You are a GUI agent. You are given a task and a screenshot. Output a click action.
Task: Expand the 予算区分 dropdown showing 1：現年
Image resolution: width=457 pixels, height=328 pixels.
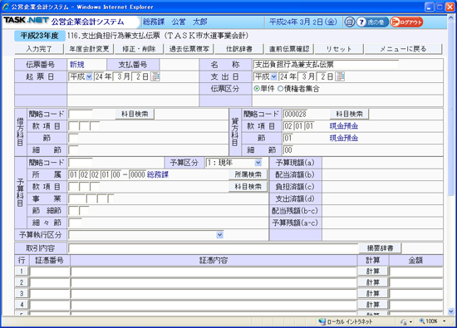[258, 163]
